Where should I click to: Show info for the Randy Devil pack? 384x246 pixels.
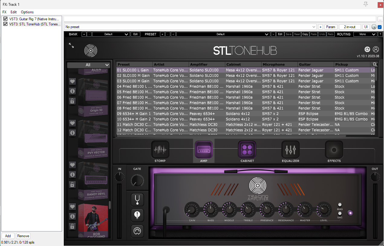pyautogui.click(x=72, y=175)
